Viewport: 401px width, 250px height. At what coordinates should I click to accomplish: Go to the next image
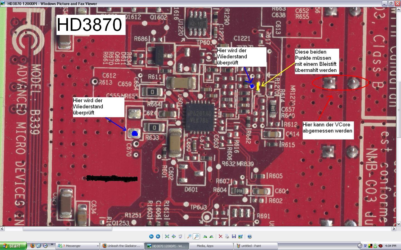[x=158, y=236]
